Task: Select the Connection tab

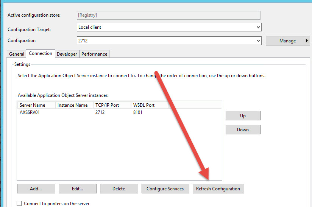Action: (x=41, y=54)
